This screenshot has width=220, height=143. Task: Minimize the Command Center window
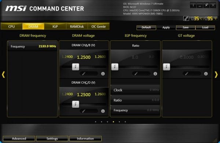(x=200, y=5)
